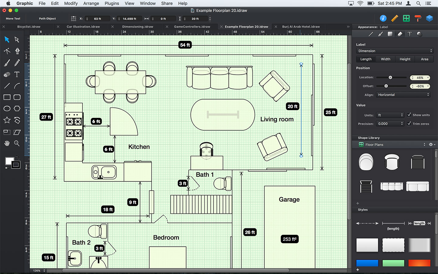Open the Arrange menu
The image size is (438, 274).
click(91, 3)
